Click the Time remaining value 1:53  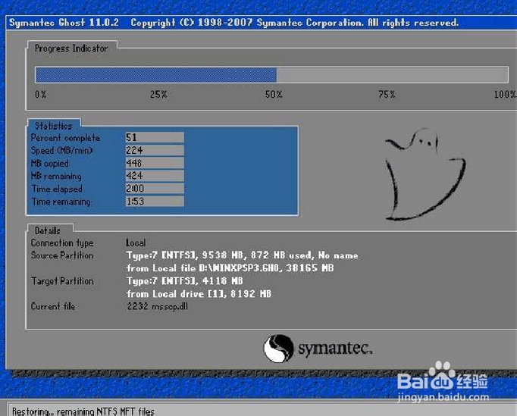[155, 201]
